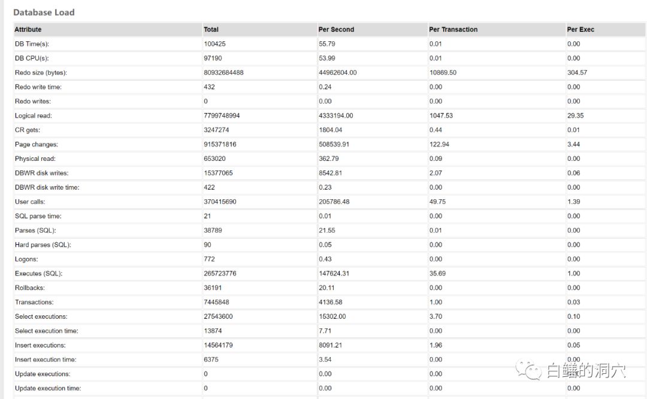
Task: Click the Database Load section heading
Action: (x=44, y=12)
